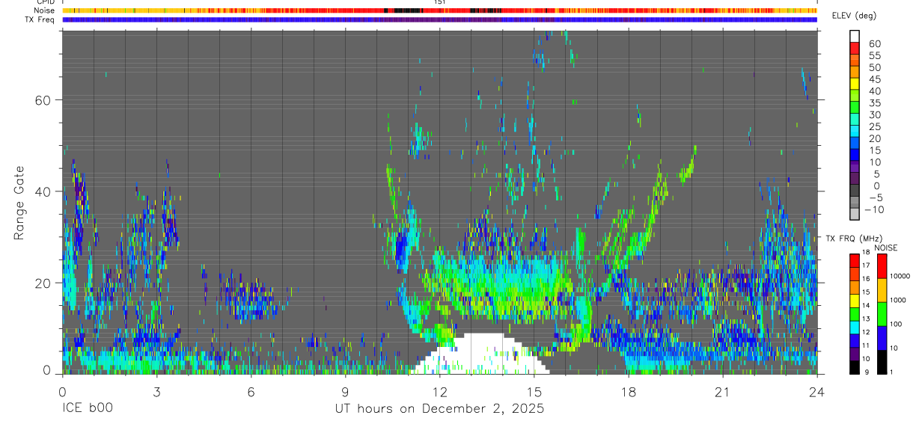Screen dimensions: 919x424
Task: Pick the cyan segment in the ELEV color bar
Action: coord(855,131)
